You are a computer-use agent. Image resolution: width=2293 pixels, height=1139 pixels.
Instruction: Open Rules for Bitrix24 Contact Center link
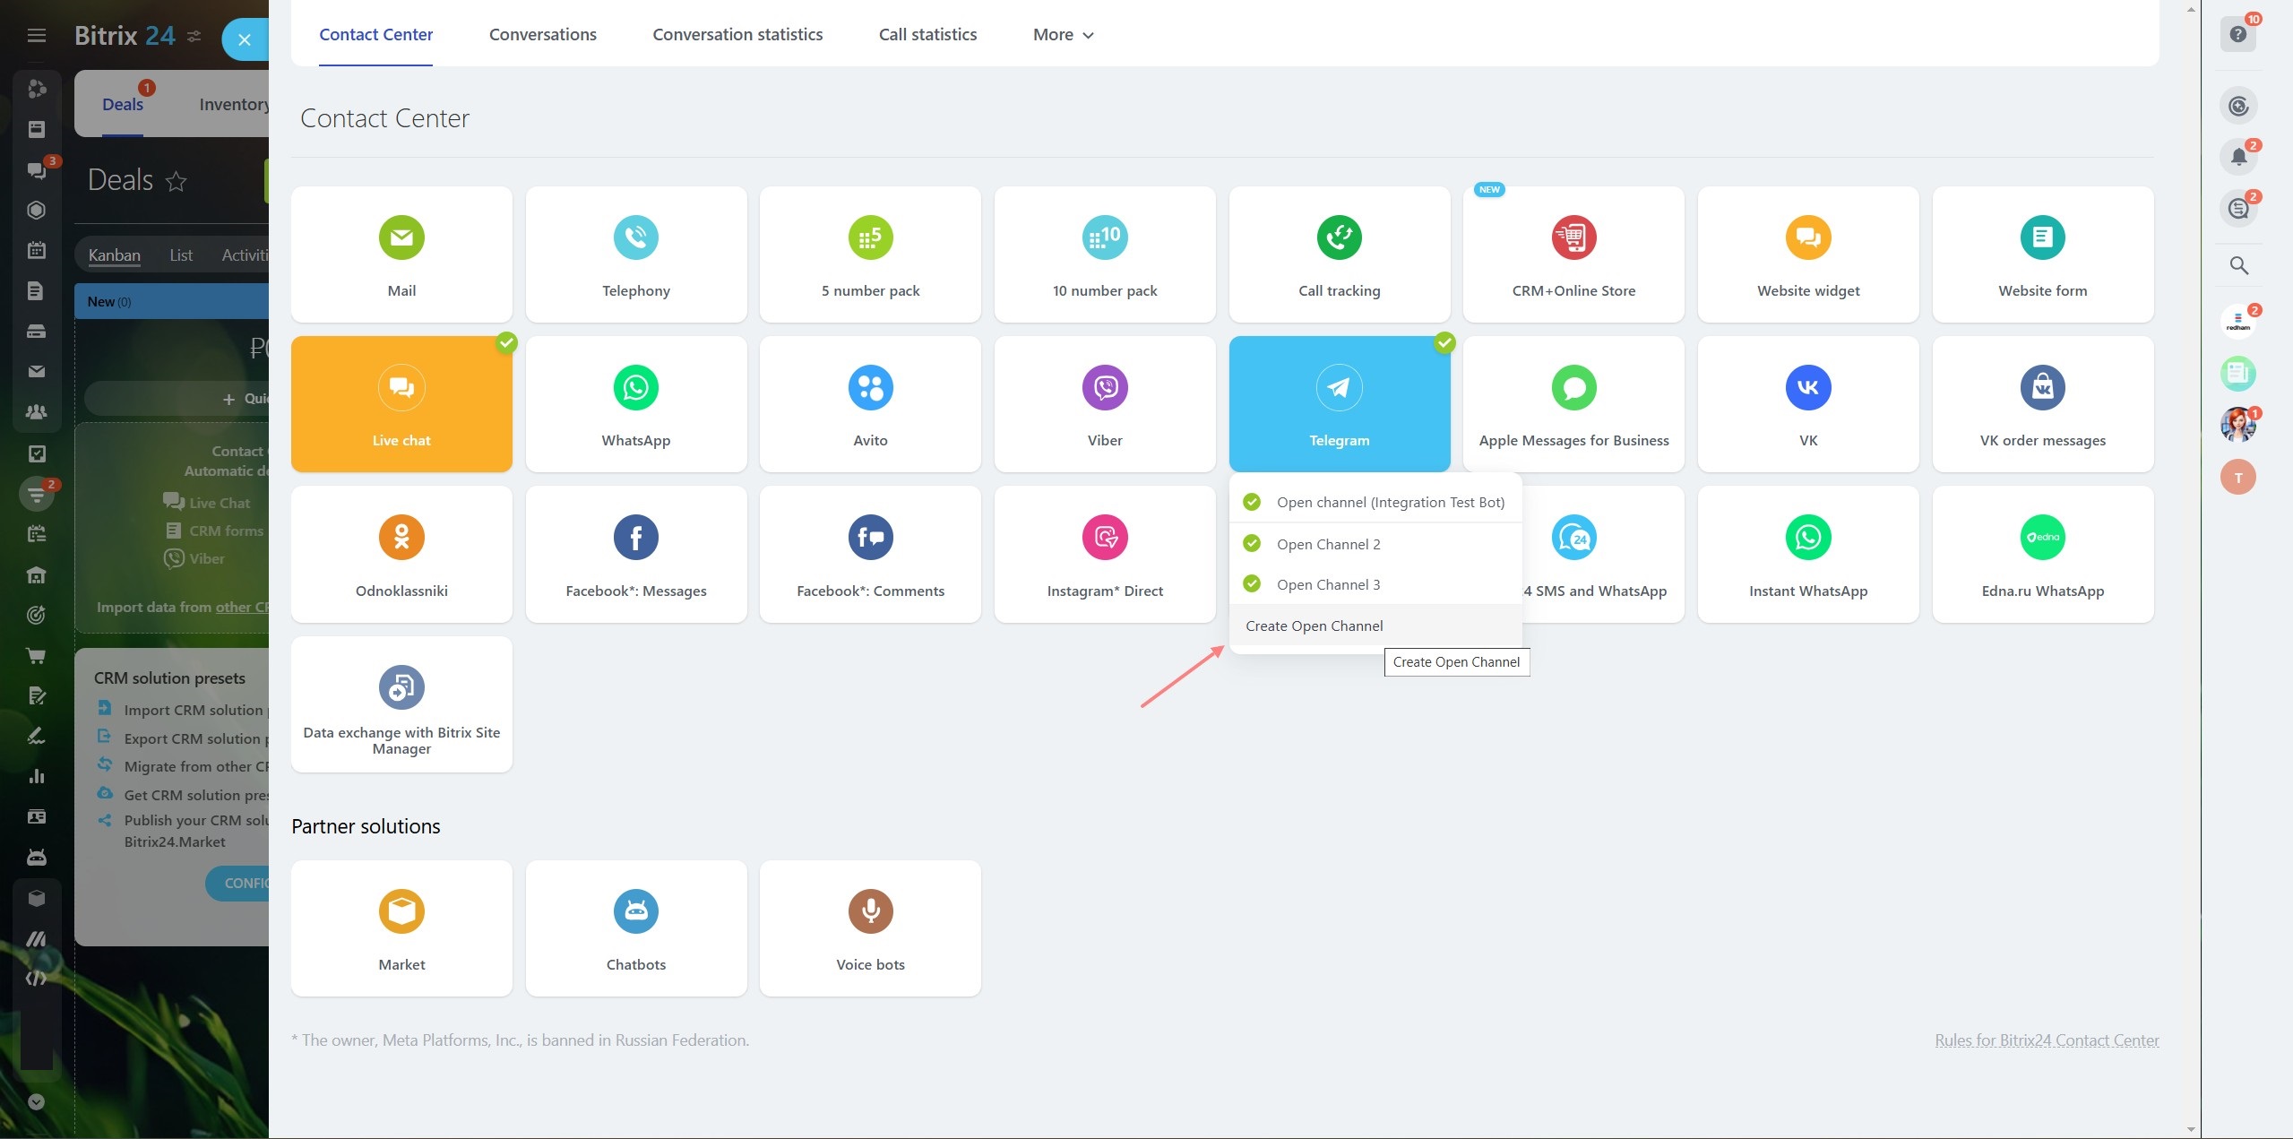tap(2046, 1040)
